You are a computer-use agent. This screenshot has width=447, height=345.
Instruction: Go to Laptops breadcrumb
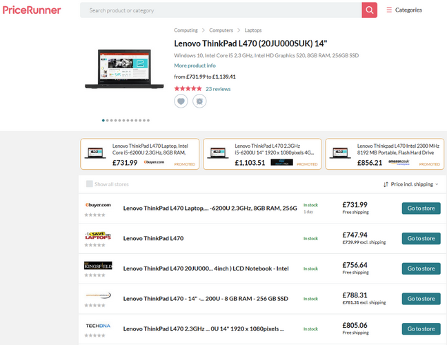pyautogui.click(x=253, y=30)
